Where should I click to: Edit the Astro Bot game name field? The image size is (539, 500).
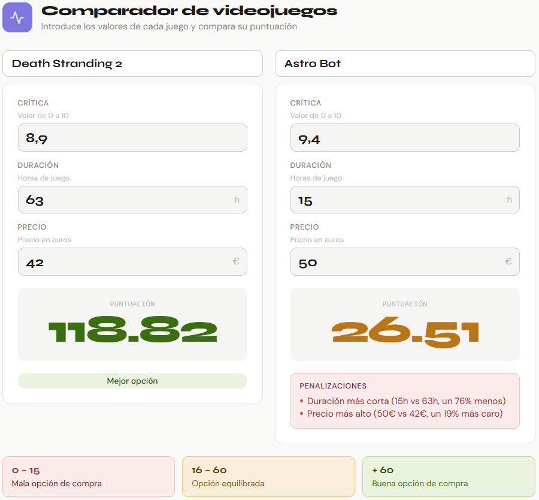(405, 64)
